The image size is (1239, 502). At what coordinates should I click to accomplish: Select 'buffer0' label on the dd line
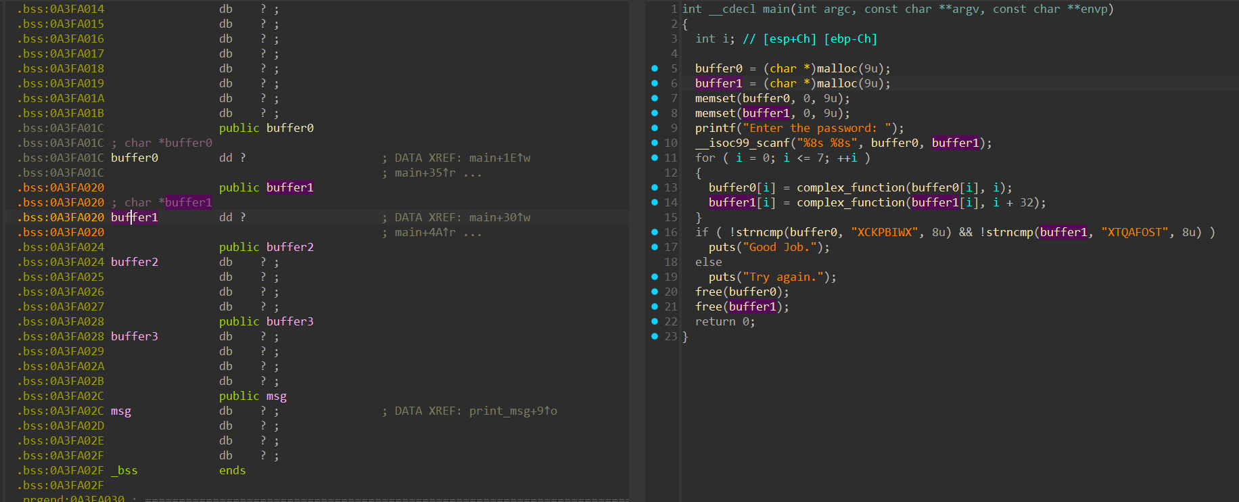(135, 158)
